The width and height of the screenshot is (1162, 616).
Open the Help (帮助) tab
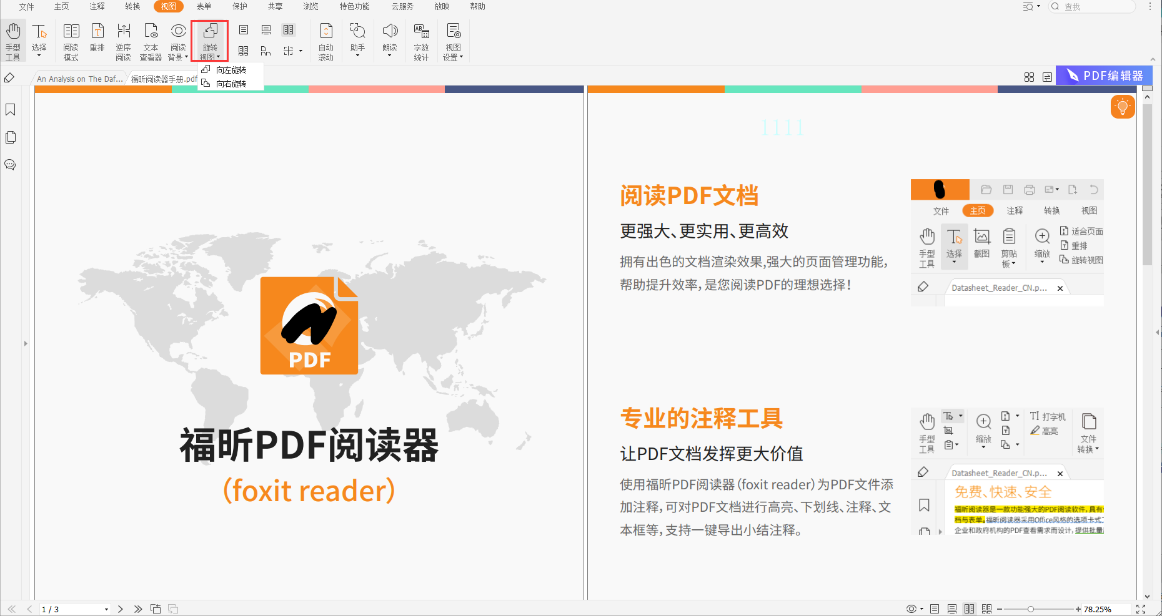point(478,6)
